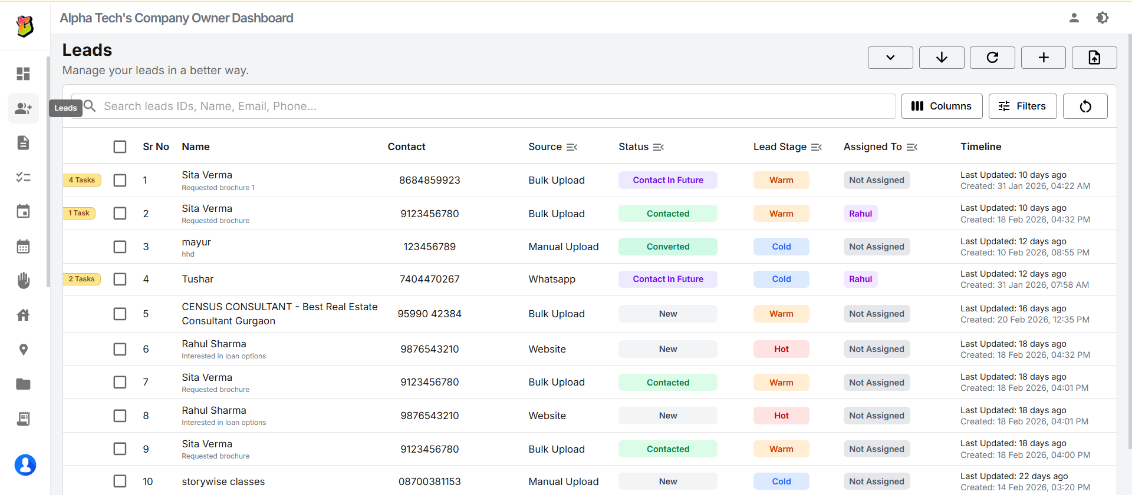The height and width of the screenshot is (495, 1132).
Task: Open the receipt notes icon in sidebar
Action: (23, 418)
